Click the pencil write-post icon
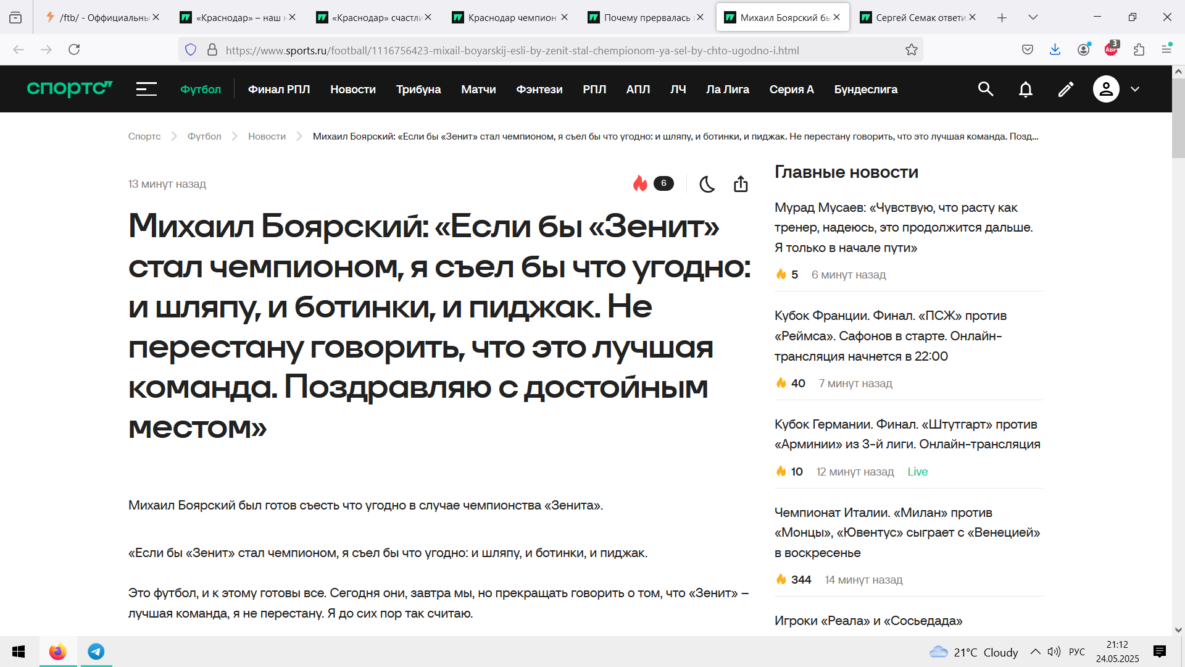Image resolution: width=1185 pixels, height=667 pixels. coord(1066,90)
